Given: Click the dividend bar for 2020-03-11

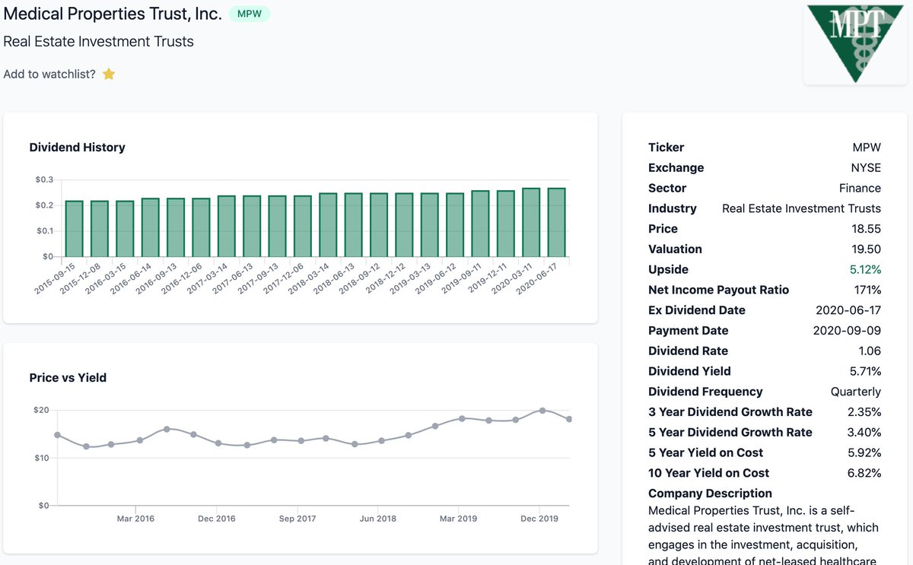Looking at the screenshot, I should click(531, 222).
